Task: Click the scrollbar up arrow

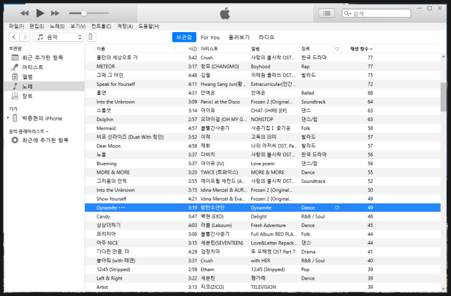Action: click(x=443, y=57)
